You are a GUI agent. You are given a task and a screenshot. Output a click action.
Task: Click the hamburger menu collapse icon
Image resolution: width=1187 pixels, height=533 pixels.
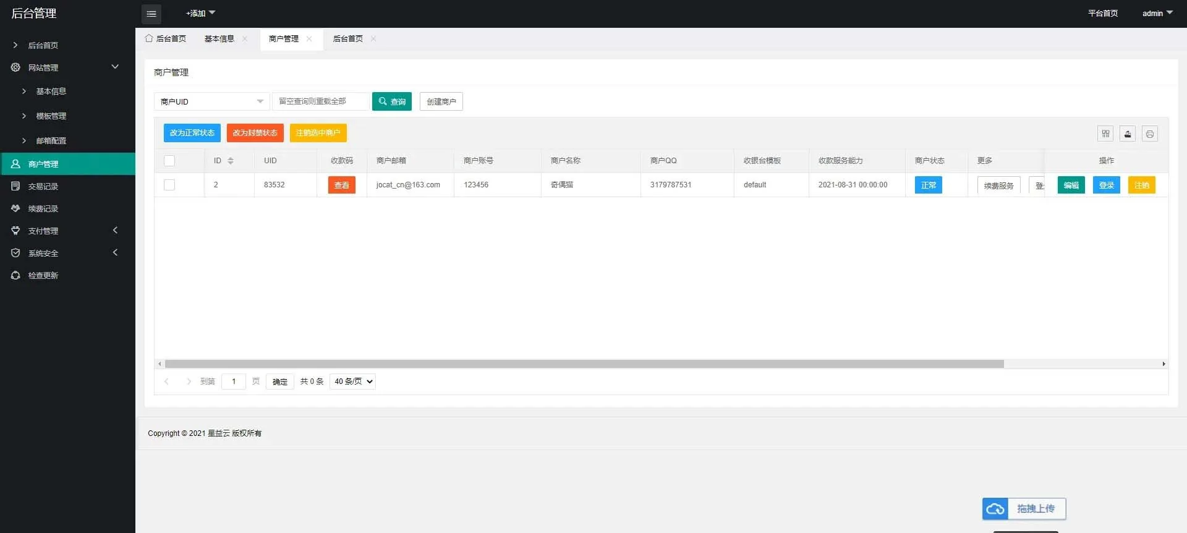[151, 14]
